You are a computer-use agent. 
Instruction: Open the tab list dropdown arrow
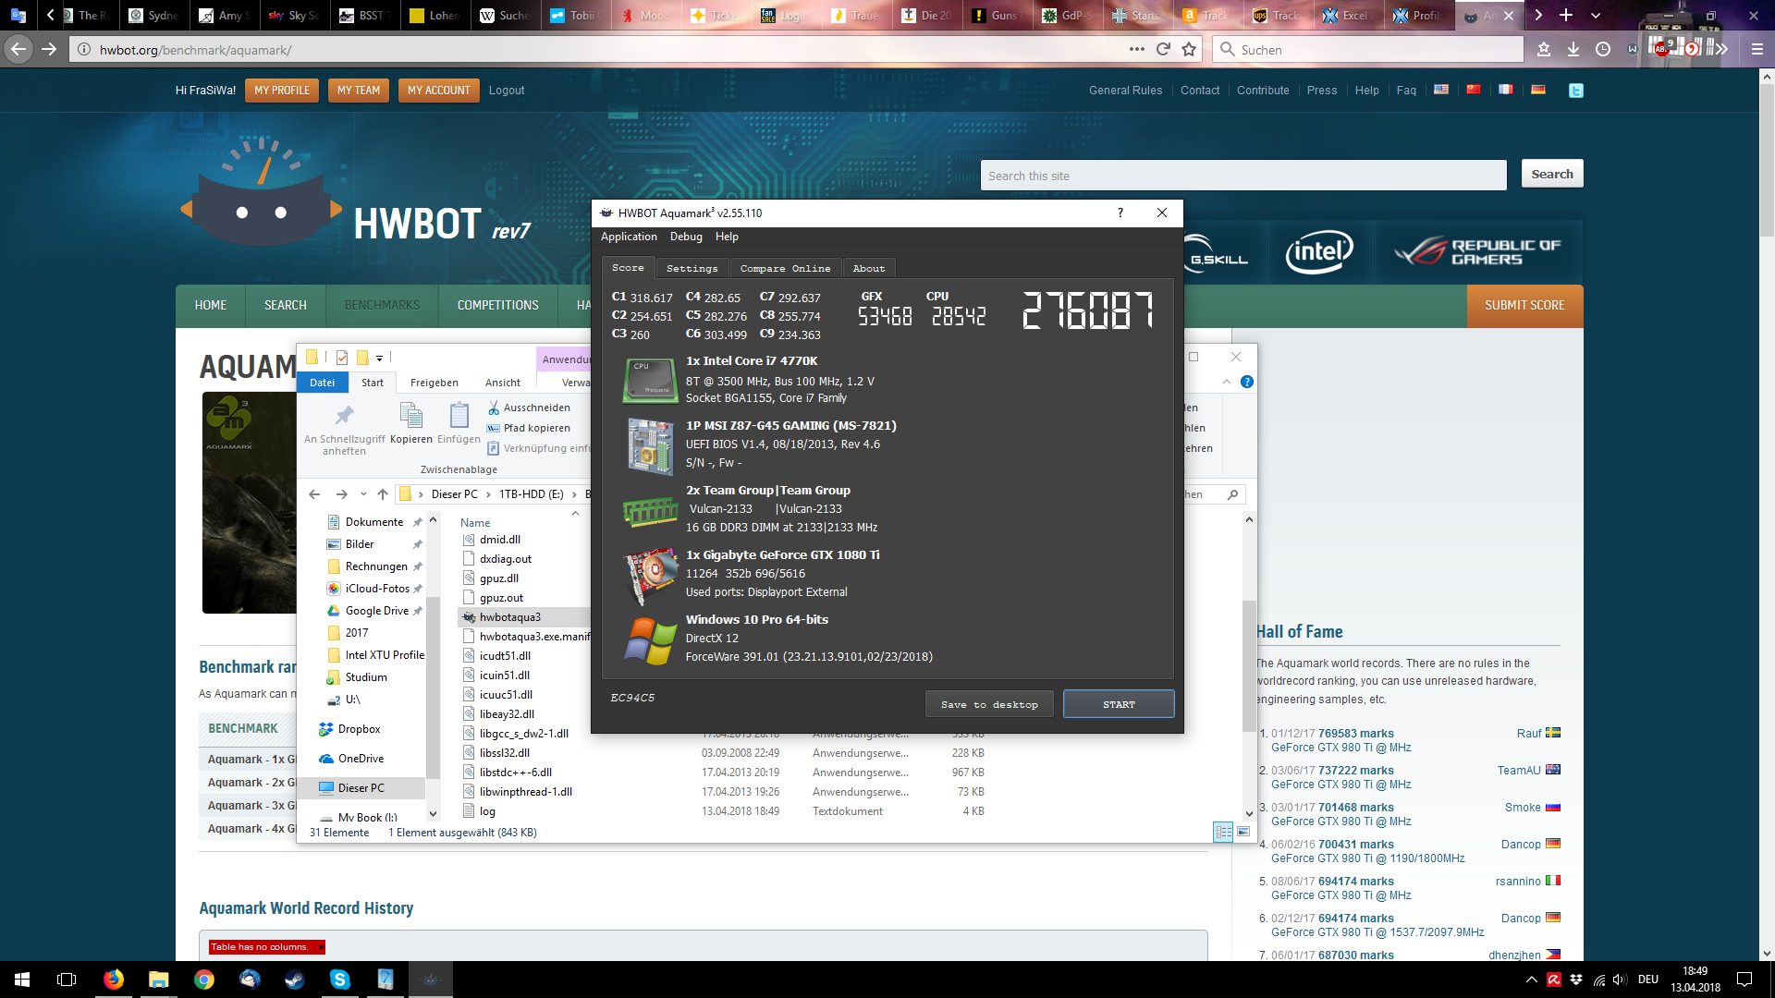[x=1595, y=15]
